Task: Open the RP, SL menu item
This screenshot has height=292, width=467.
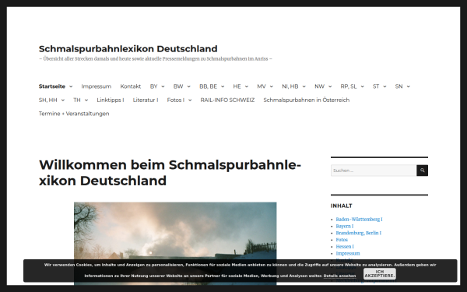Action: point(349,86)
